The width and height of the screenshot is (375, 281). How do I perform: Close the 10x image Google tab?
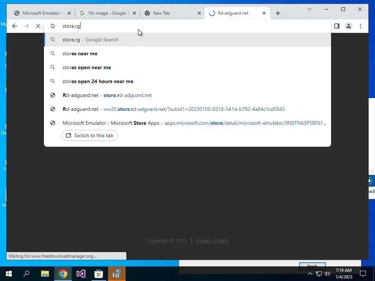coord(134,13)
